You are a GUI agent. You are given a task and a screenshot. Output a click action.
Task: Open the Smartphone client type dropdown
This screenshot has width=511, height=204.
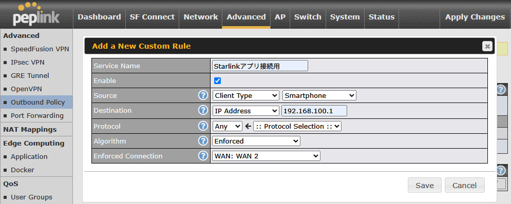[x=319, y=96]
